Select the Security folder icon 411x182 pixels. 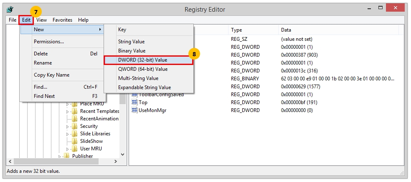[x=75, y=126]
